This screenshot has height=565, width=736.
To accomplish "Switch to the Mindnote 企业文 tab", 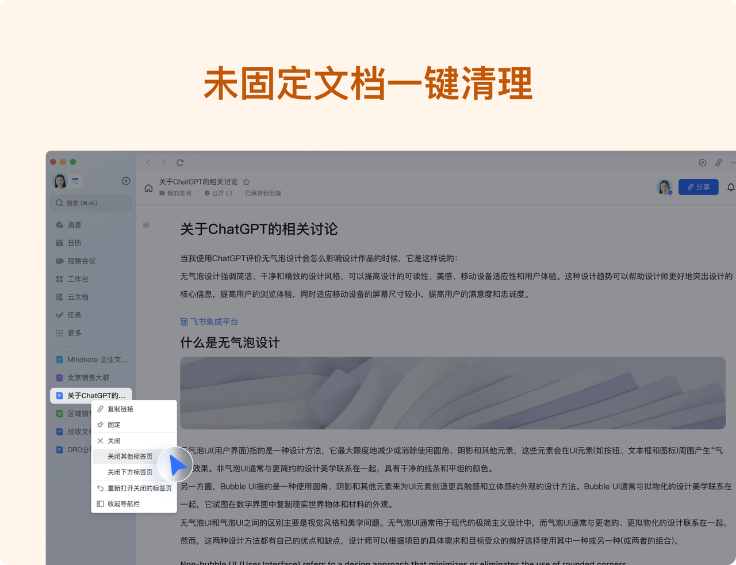I will click(91, 360).
